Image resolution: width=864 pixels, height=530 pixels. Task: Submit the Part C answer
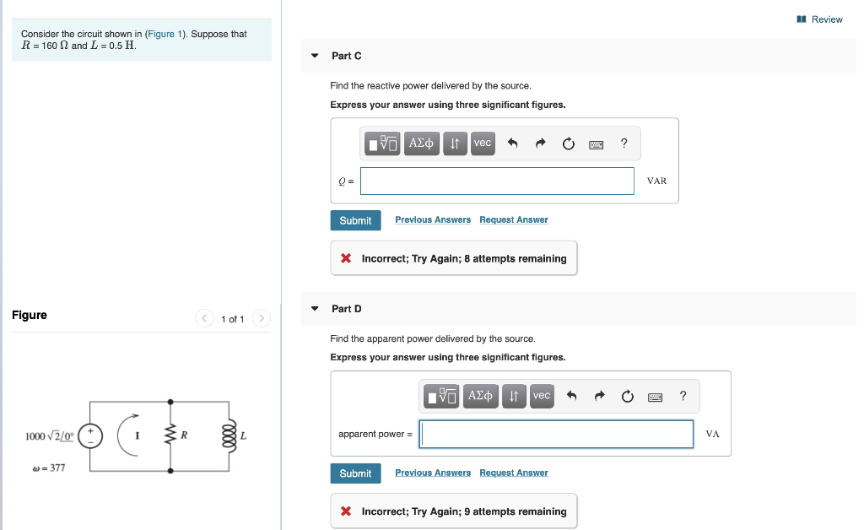(x=355, y=220)
